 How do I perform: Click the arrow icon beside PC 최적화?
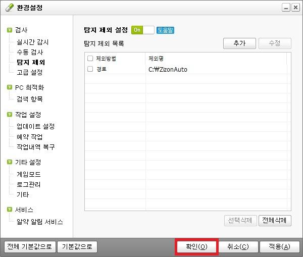(x=10, y=87)
